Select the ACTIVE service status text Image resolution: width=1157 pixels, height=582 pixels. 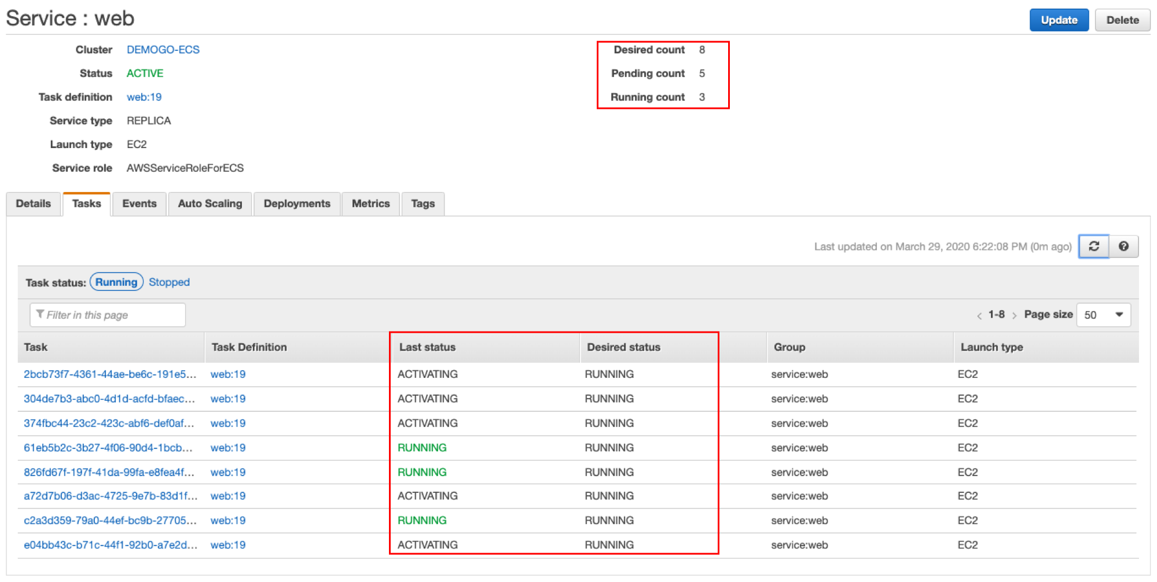(145, 73)
